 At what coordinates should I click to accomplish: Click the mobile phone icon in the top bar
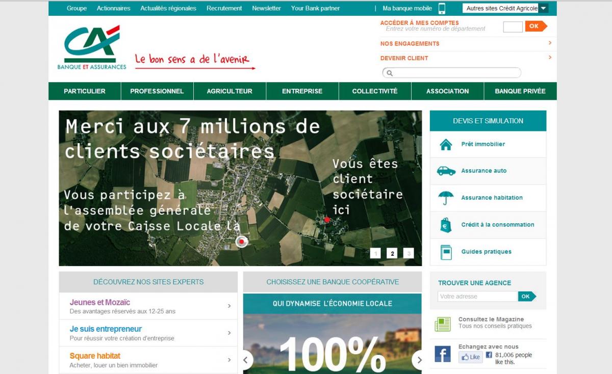click(x=442, y=8)
